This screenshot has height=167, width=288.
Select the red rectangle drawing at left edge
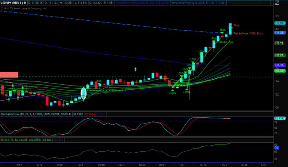coord(9,75)
